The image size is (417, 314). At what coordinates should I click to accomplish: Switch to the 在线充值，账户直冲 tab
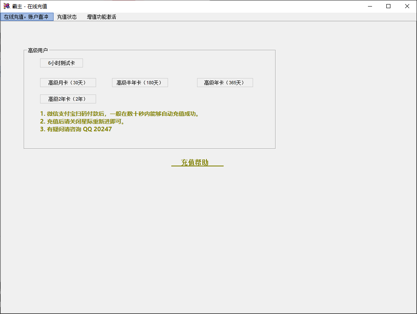click(x=27, y=17)
